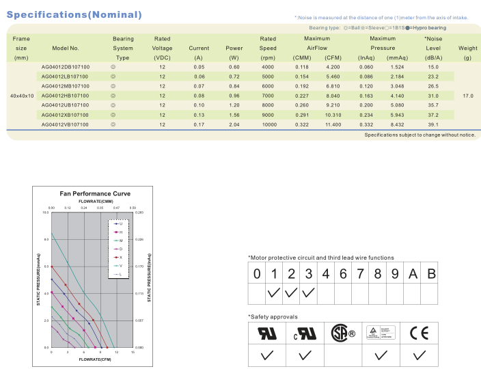Click the 17.0 weight value
481x369 pixels.
pos(468,96)
